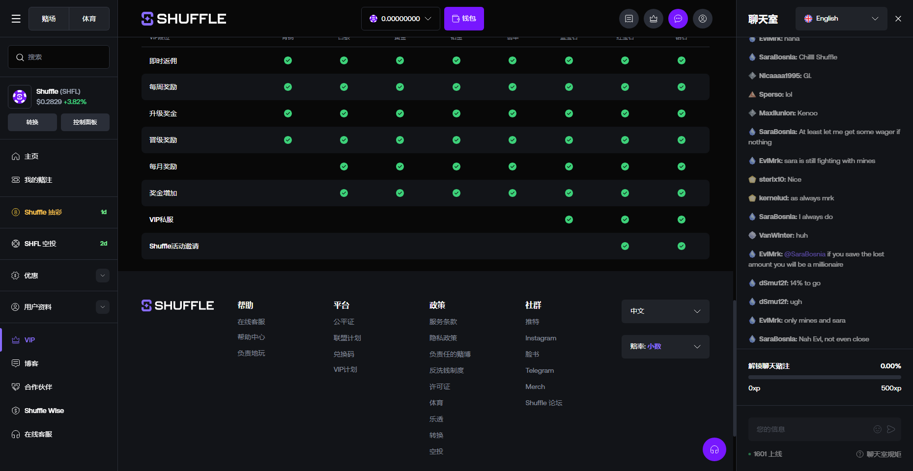
Task: Switch to the 赌场 casino tab
Action: pos(49,19)
